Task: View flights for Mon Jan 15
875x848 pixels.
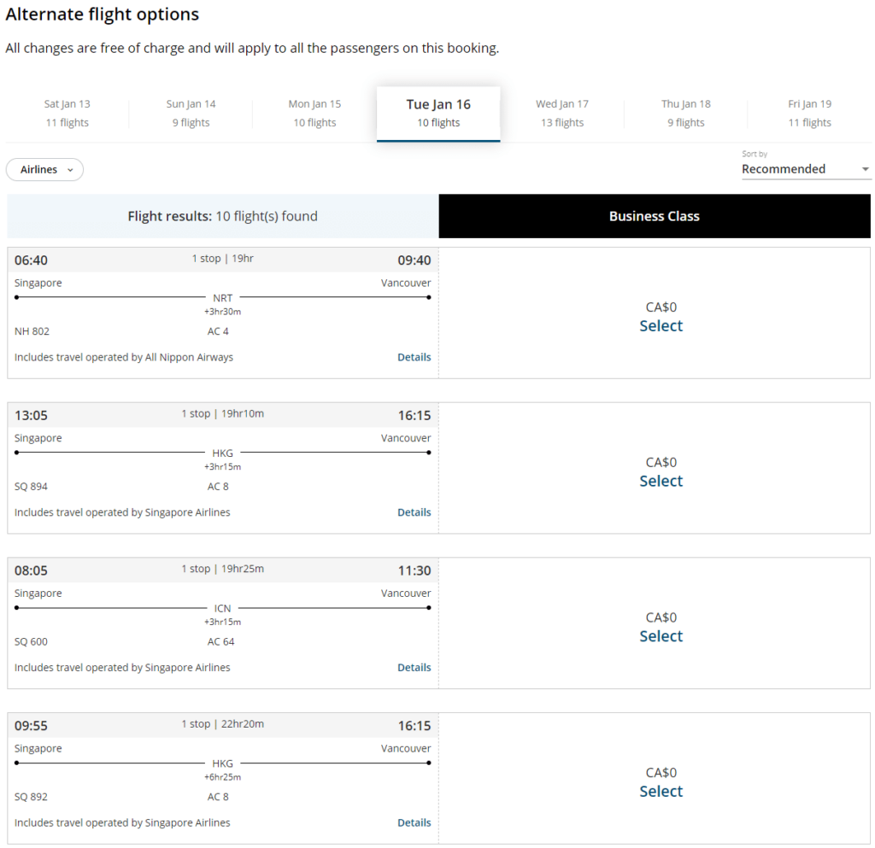Action: (x=314, y=112)
